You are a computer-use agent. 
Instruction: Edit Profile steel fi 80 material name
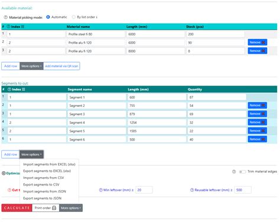click(96, 34)
